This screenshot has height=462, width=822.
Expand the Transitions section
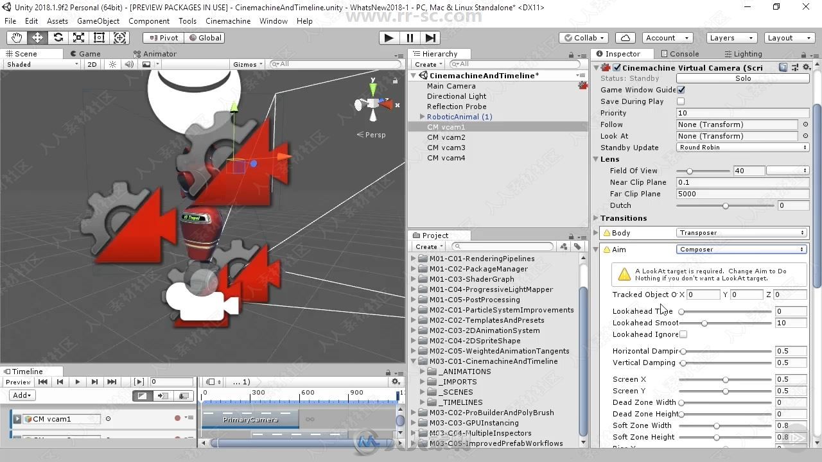click(596, 218)
